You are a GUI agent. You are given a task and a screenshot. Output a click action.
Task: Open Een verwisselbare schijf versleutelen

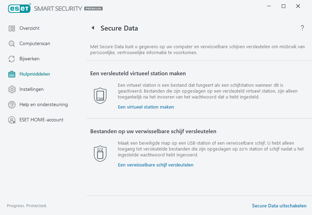(x=155, y=165)
